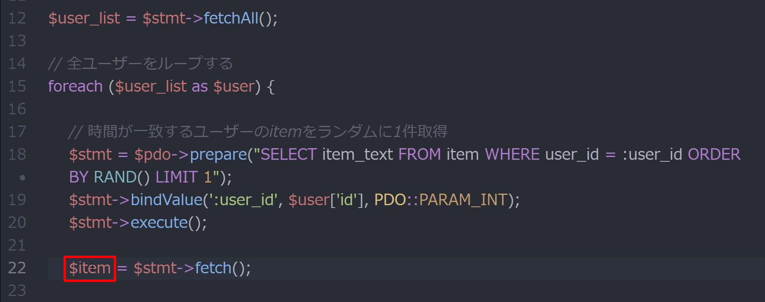This screenshot has height=302, width=765.
Task: Click the $user_list variable on line 12
Action: (84, 18)
